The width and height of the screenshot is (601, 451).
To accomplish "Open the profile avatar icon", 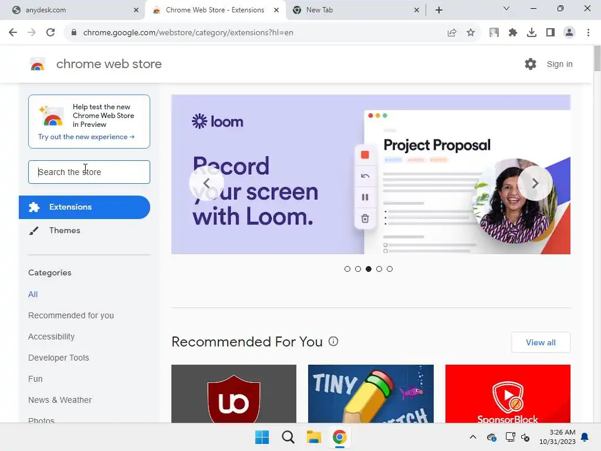I will [x=569, y=33].
